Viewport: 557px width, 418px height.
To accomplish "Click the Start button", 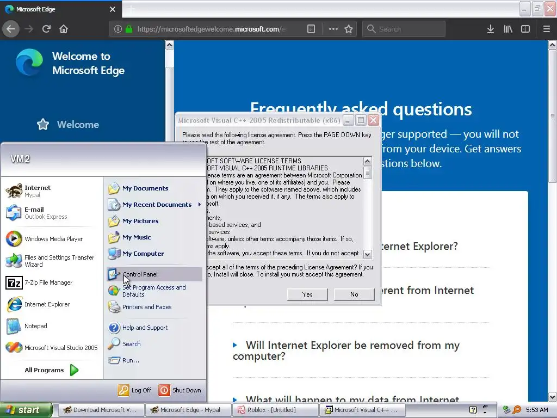I will (x=25, y=410).
